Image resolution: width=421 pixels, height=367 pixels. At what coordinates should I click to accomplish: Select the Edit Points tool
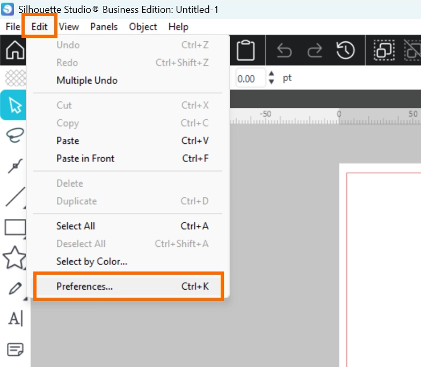point(15,166)
